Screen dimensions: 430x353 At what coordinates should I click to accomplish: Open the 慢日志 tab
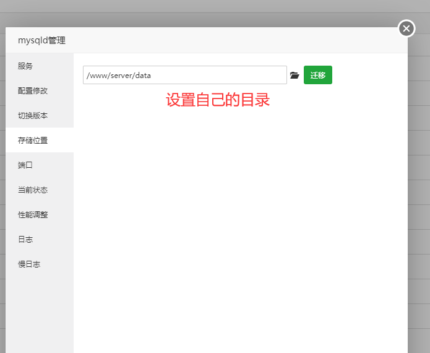click(x=40, y=264)
